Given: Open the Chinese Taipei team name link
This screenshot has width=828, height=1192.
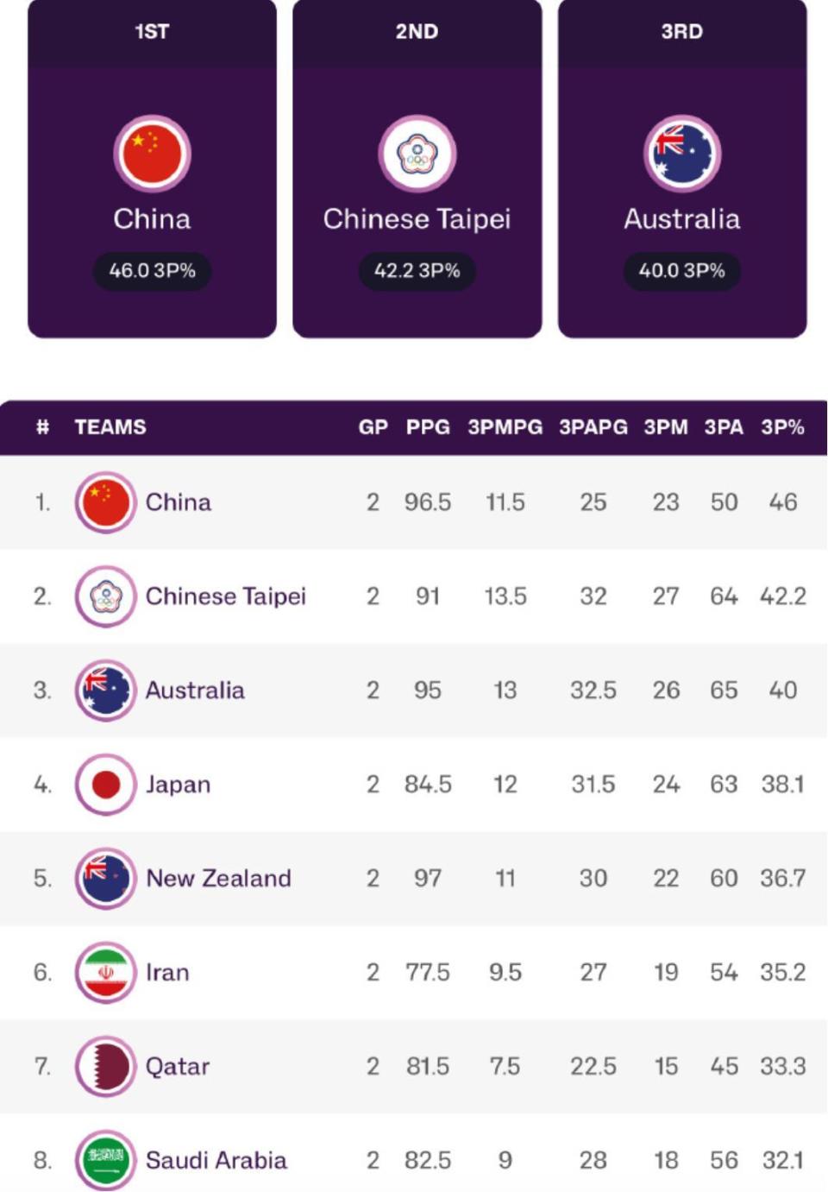Looking at the screenshot, I should tap(225, 596).
